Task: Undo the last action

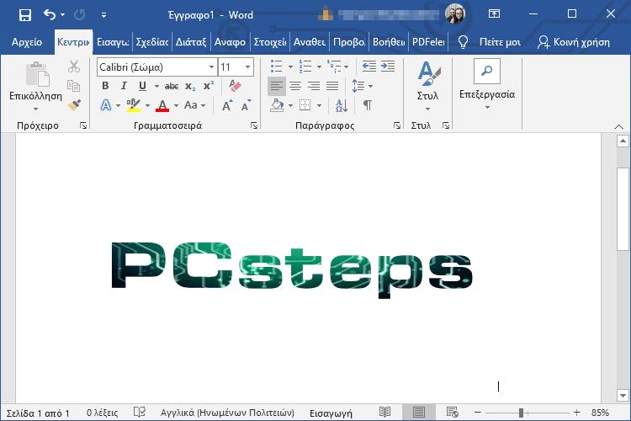Action: [x=50, y=15]
